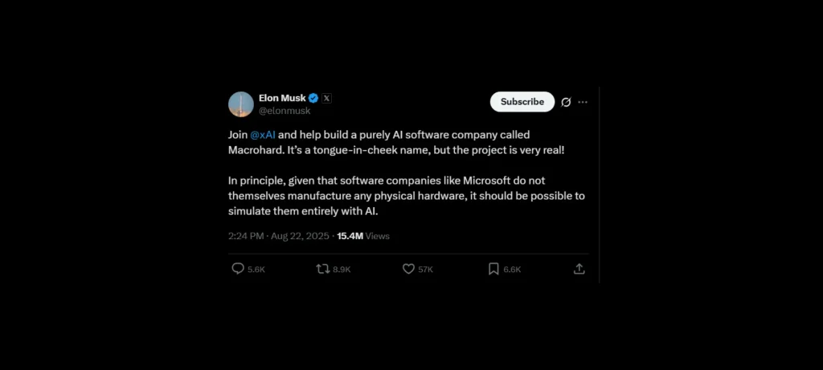Click the profile avatar picture
The image size is (823, 370).
tap(241, 104)
